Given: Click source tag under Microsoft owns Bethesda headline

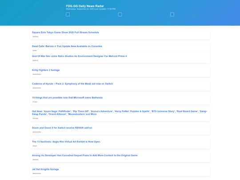Looking at the screenshot, I should (35, 102).
